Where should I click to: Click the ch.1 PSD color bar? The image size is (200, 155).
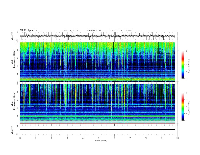tap(183, 65)
